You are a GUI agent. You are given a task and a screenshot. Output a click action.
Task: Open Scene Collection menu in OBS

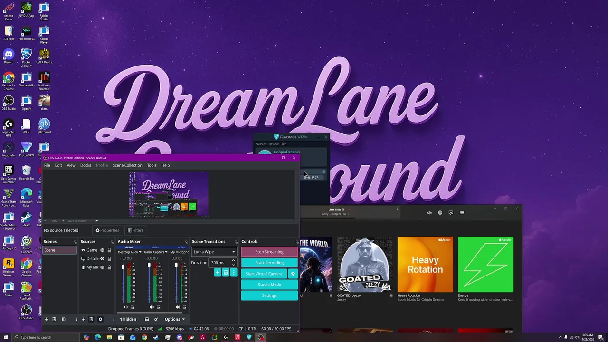(x=127, y=165)
